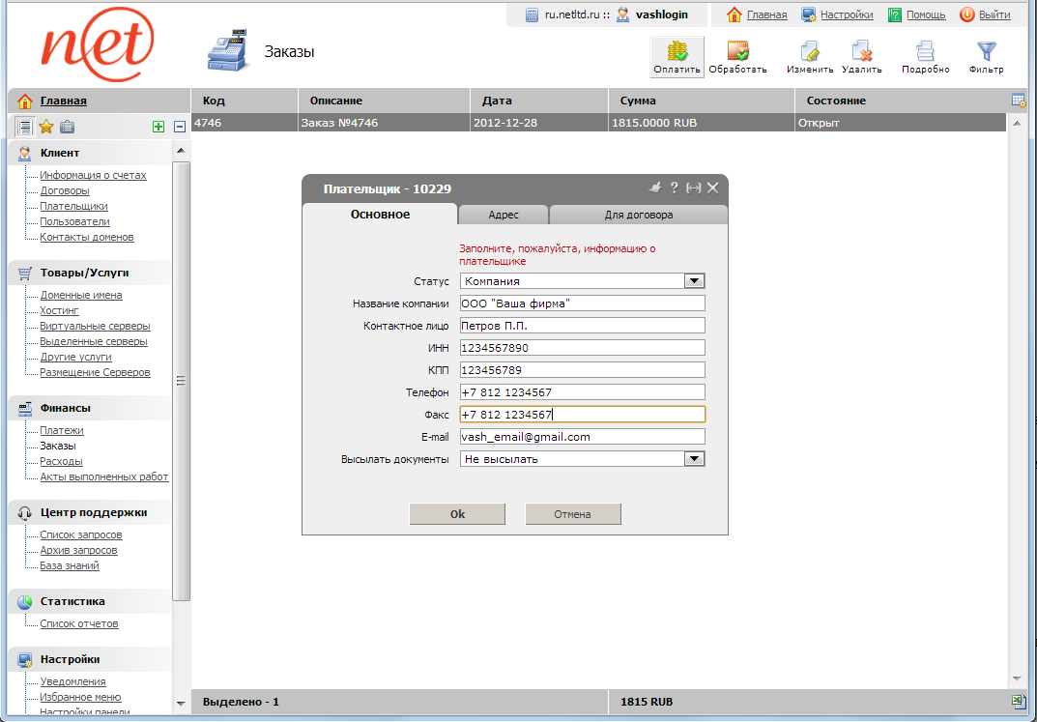Open the Доменные имена sidebar link
Image resolution: width=1037 pixels, height=722 pixels.
81,296
